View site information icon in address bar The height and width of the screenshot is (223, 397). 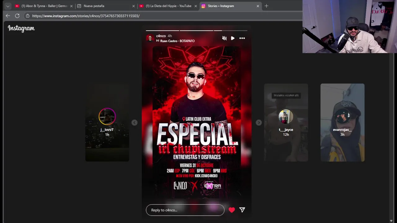coord(28,16)
